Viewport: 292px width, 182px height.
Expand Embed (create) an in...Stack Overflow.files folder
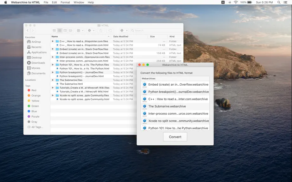click(x=53, y=49)
